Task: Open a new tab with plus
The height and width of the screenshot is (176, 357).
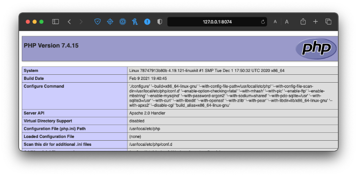Action: 315,22
